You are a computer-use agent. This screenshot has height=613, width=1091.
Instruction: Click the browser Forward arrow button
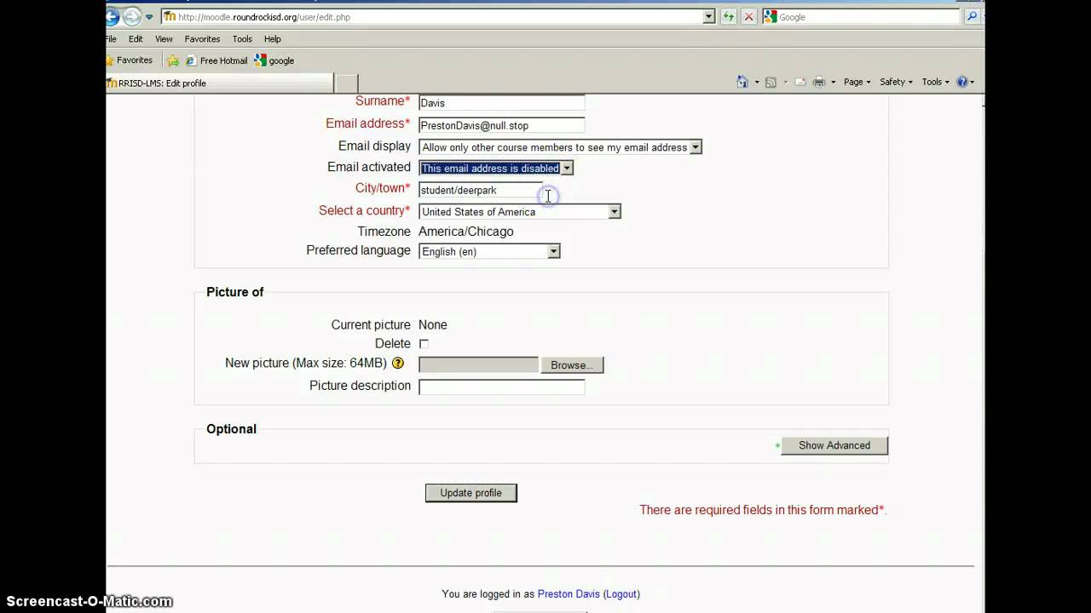131,16
